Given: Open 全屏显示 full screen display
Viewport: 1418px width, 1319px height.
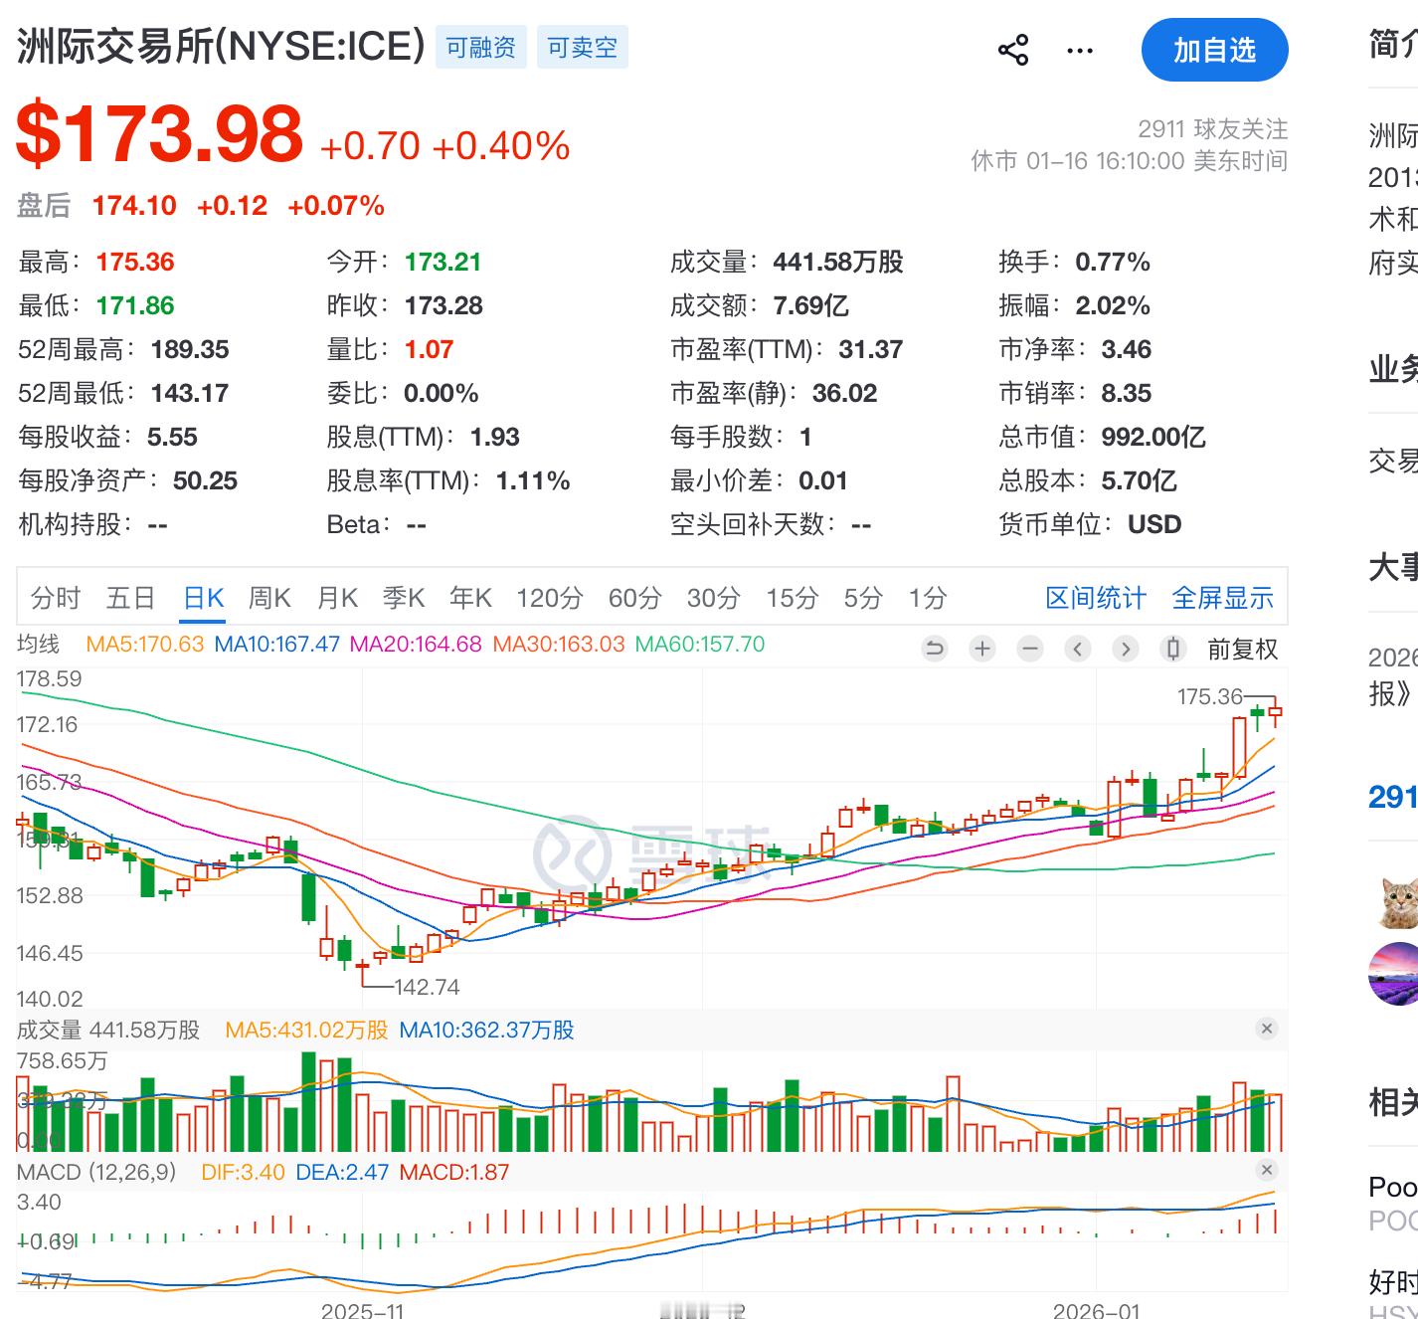Looking at the screenshot, I should pyautogui.click(x=1222, y=597).
